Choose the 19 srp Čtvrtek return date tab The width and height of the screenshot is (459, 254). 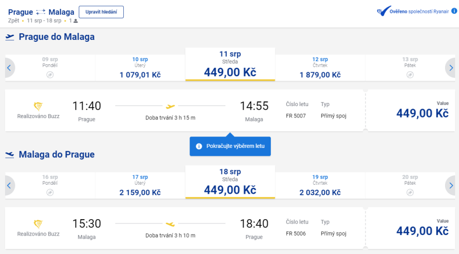320,185
